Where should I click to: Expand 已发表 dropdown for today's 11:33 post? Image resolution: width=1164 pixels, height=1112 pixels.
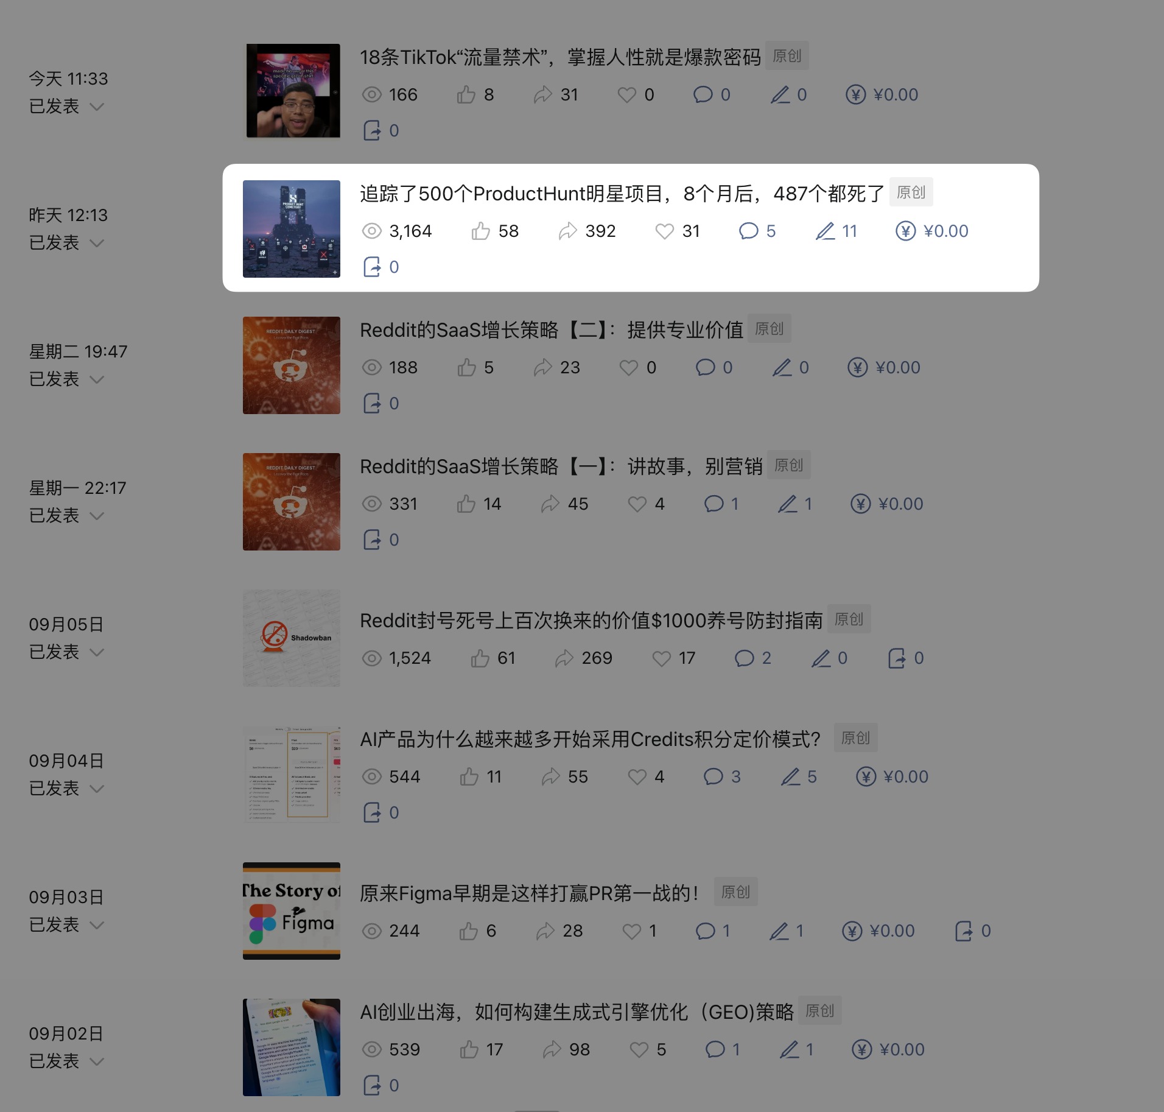coord(97,107)
